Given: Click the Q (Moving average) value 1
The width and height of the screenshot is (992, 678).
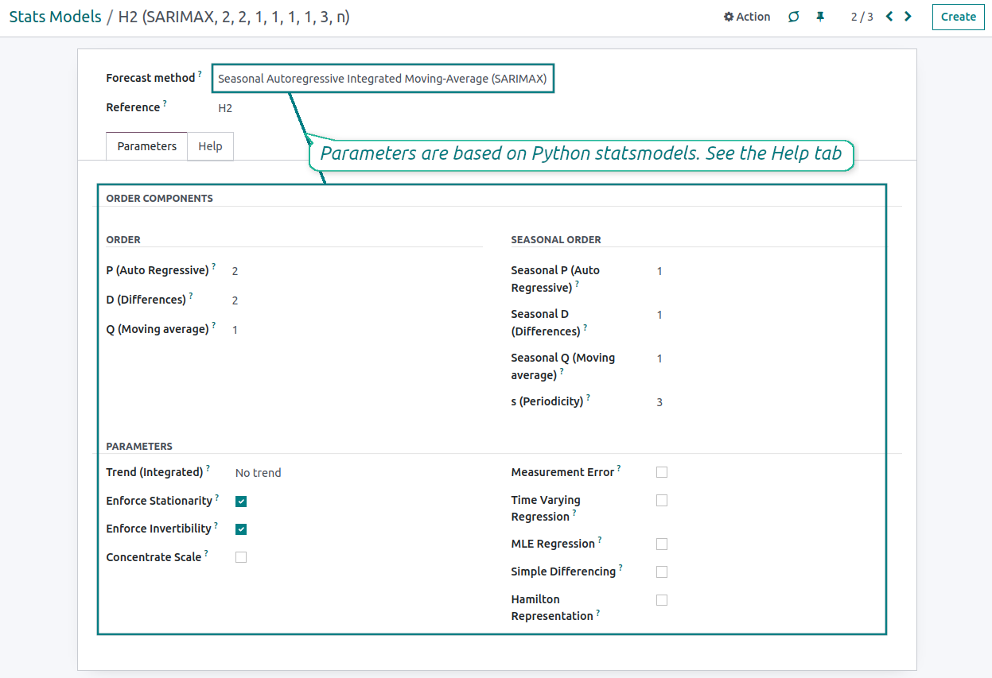Looking at the screenshot, I should pyautogui.click(x=235, y=330).
